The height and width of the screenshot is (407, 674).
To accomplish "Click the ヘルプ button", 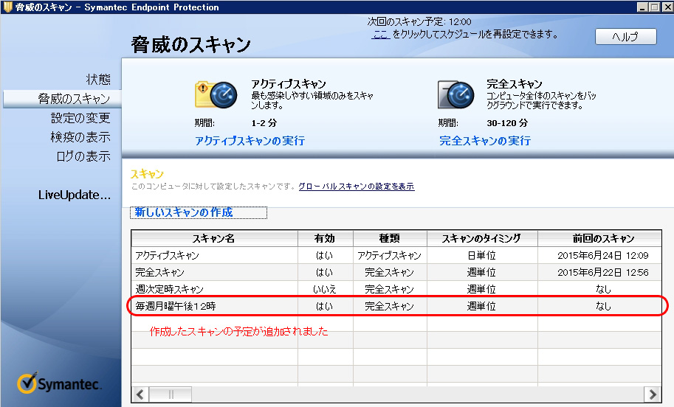I will coord(625,36).
